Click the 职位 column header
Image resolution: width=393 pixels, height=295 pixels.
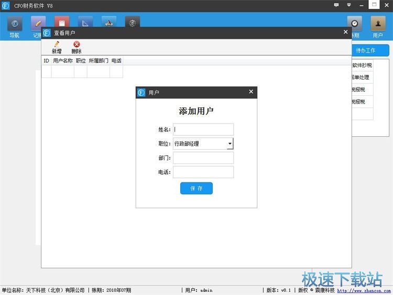click(81, 61)
